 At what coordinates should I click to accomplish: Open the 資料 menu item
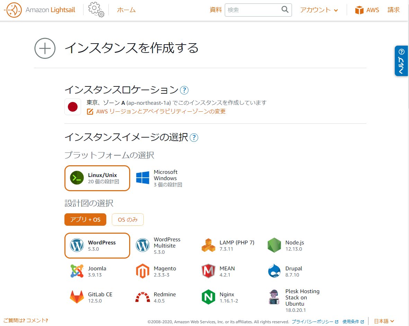216,10
